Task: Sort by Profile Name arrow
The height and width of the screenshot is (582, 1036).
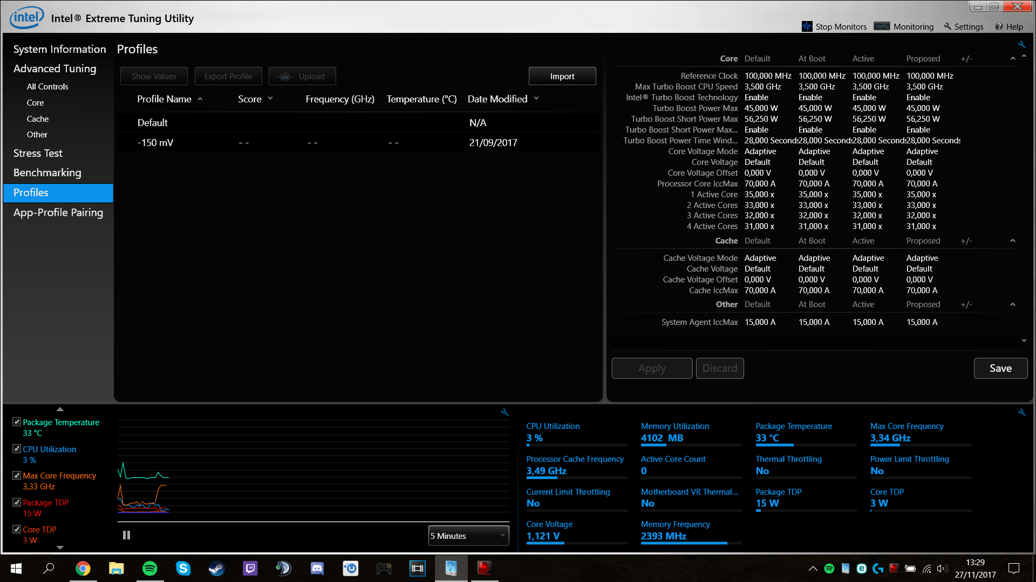Action: pos(200,99)
